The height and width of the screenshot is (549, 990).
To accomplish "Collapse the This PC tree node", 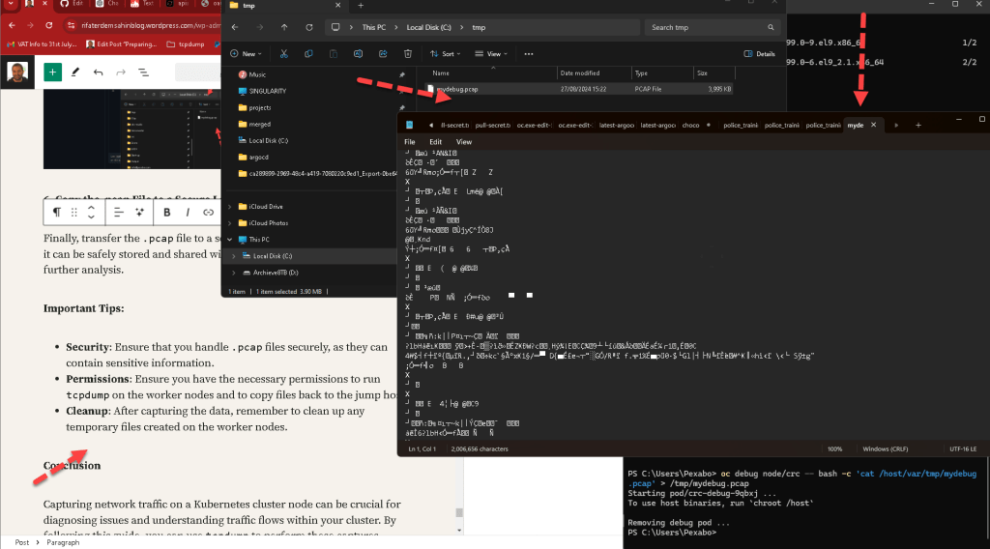I will [x=230, y=239].
